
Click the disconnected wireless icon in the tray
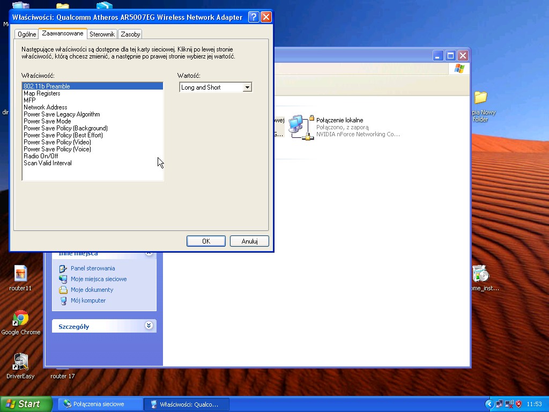point(509,404)
